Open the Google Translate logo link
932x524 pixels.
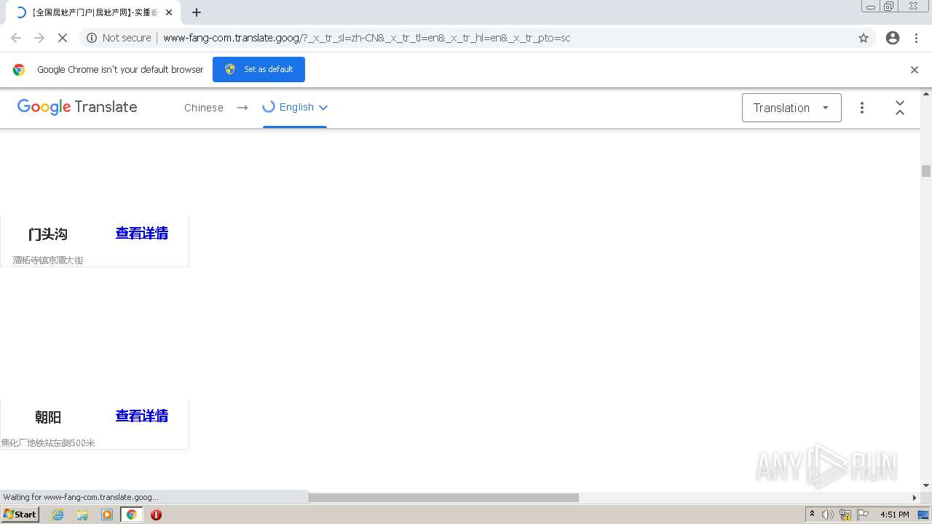click(x=77, y=107)
